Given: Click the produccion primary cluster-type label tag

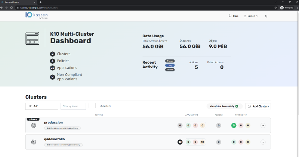Looking at the screenshot, I should pos(62,128).
